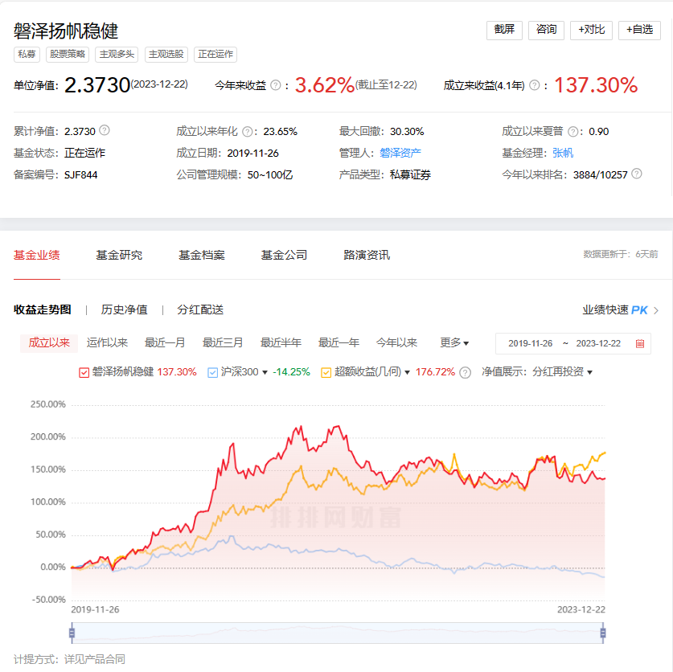Open fund manager 张帆 link
Screen dimensions: 673x672
563,154
